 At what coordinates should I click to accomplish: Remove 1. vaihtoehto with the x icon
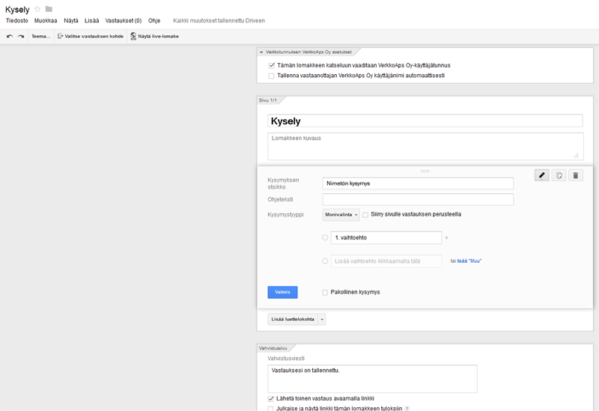(x=447, y=238)
